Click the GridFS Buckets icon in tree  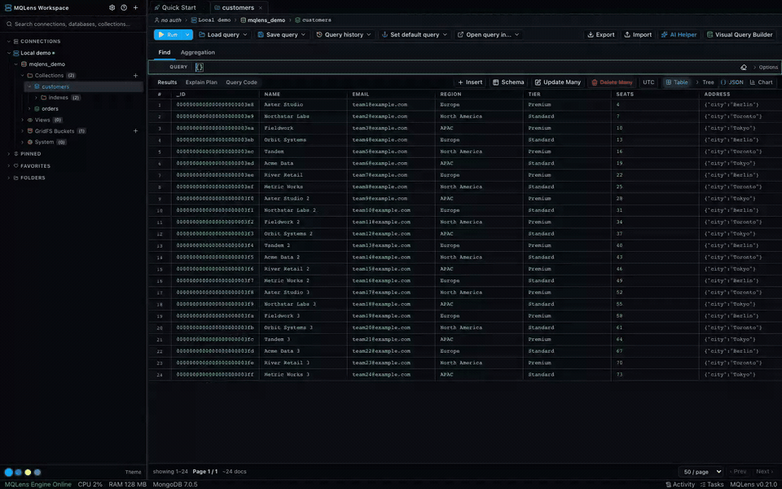pos(30,130)
